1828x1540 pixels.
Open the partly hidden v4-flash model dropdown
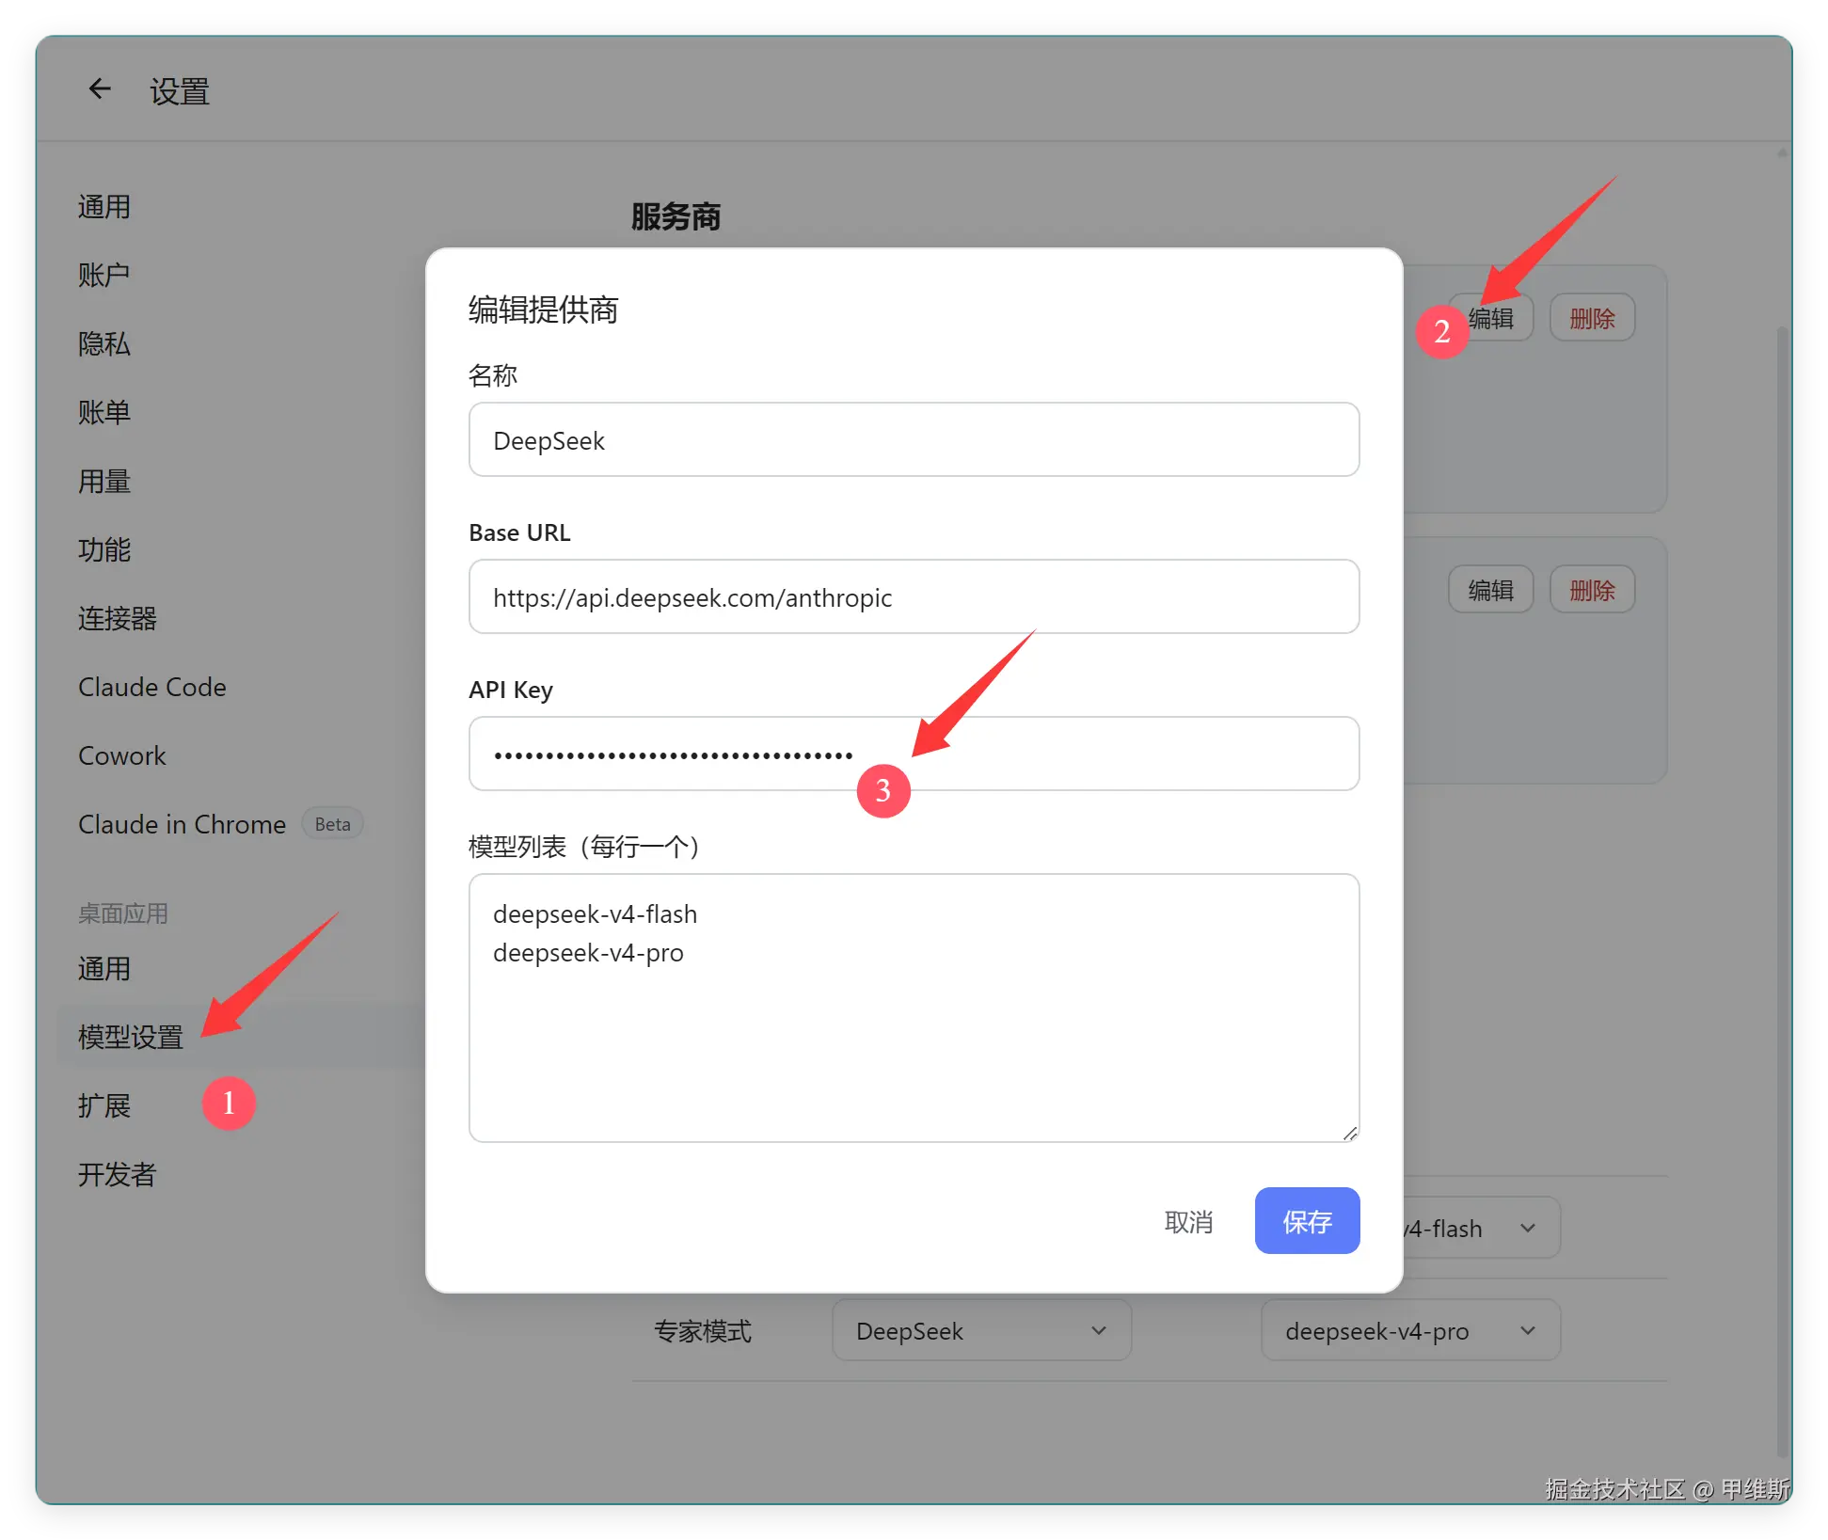click(x=1482, y=1229)
